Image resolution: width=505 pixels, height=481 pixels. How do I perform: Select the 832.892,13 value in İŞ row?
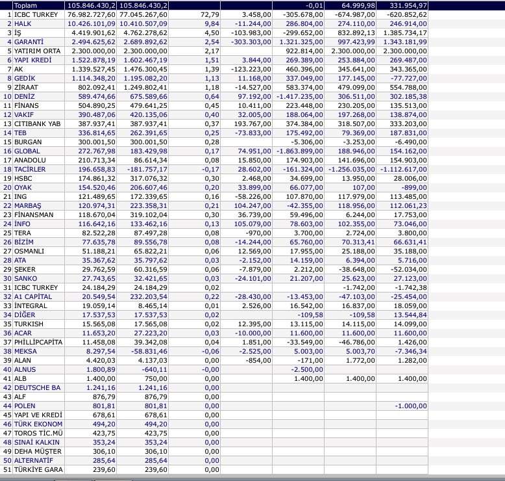pos(356,32)
